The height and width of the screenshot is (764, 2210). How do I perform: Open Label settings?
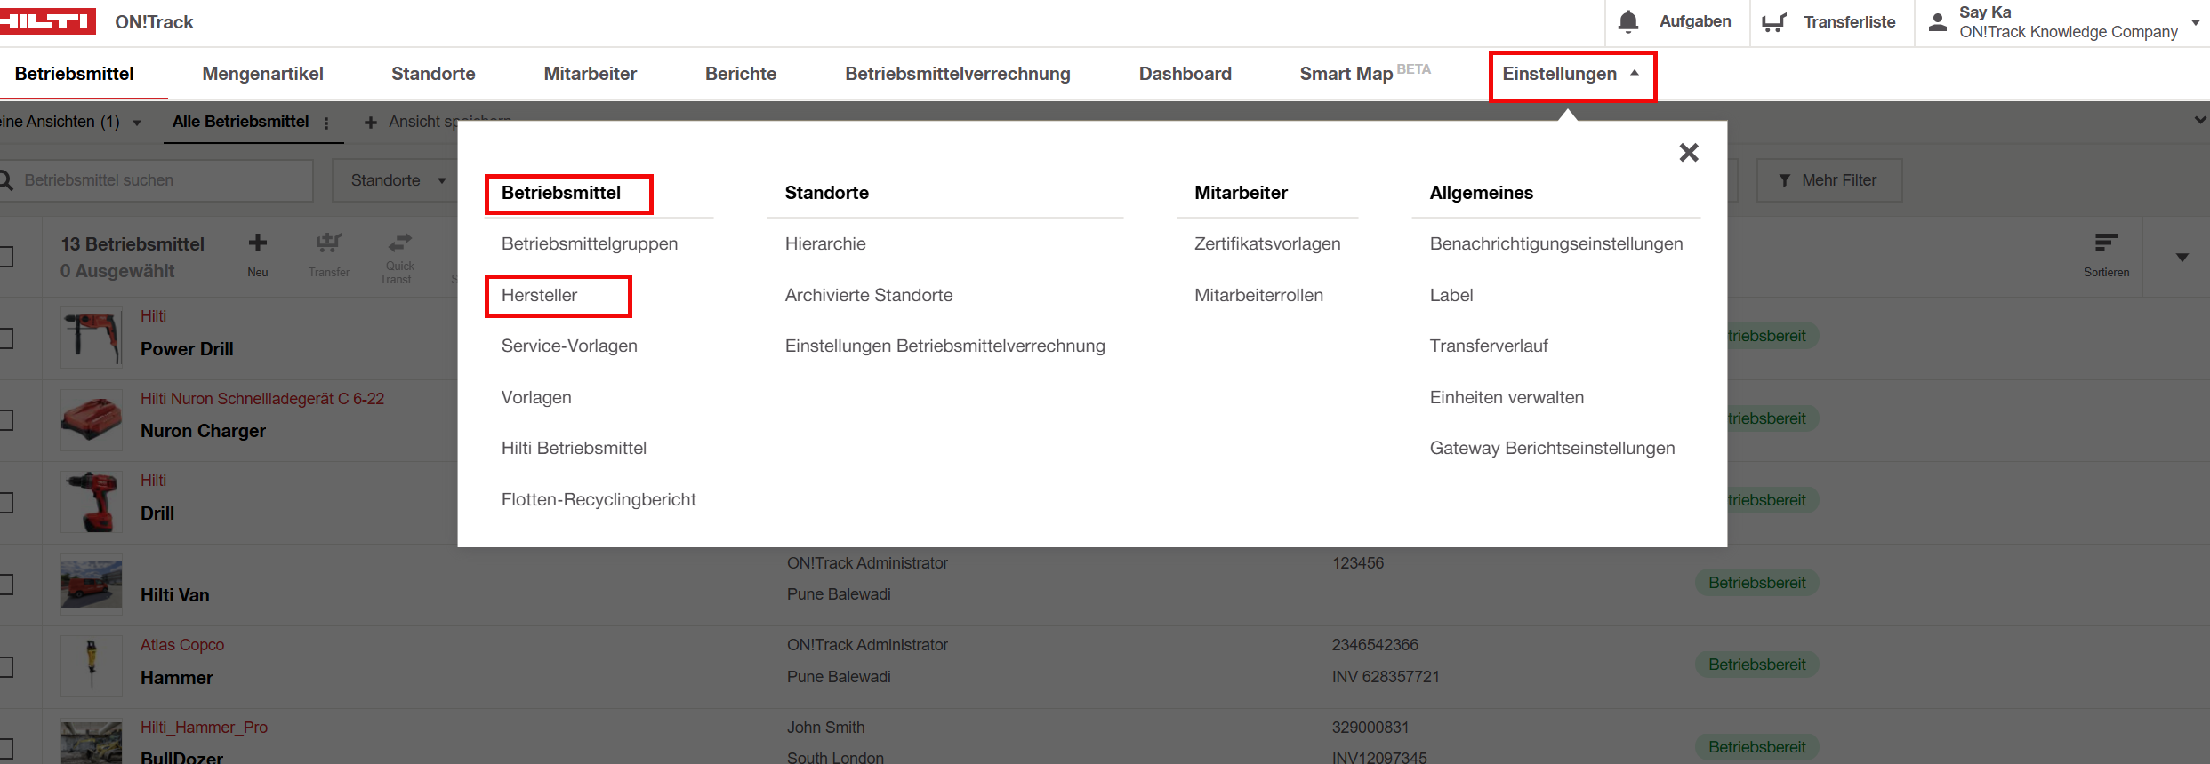[1451, 295]
